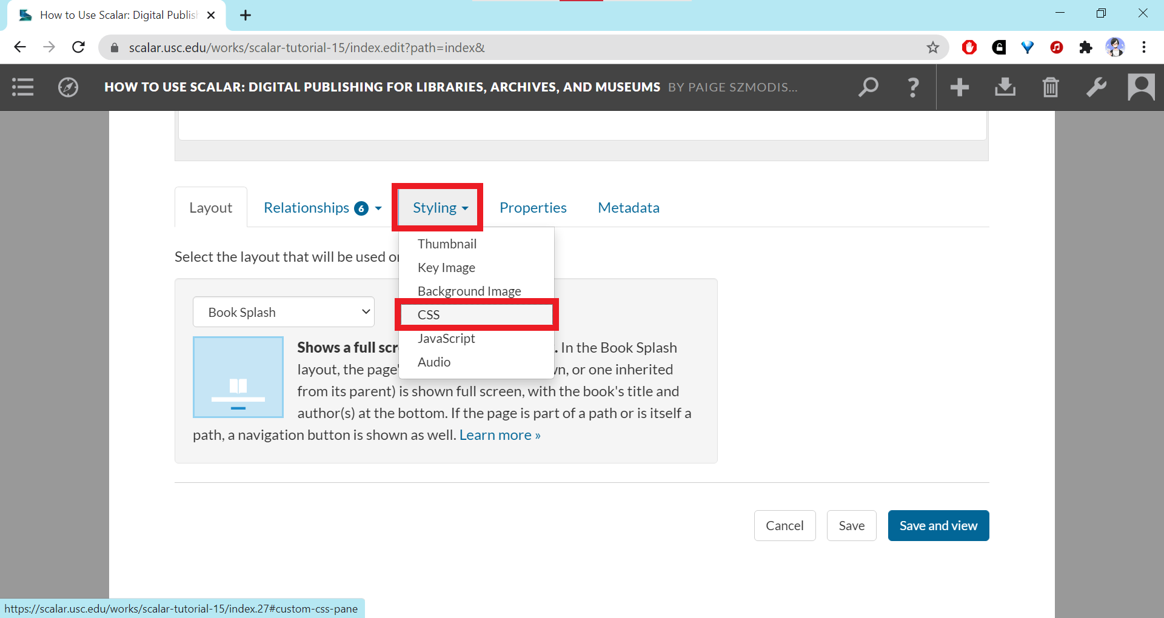Screen dimensions: 1164x618
Task: Click the import download icon
Action: click(1005, 87)
